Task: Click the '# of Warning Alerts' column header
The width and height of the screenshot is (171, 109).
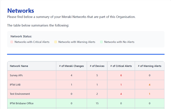Action: point(150,66)
